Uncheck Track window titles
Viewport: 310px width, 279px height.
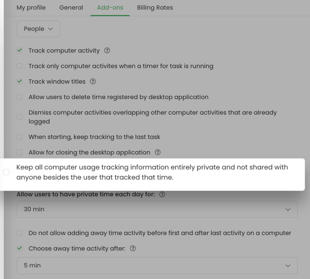pyautogui.click(x=19, y=81)
